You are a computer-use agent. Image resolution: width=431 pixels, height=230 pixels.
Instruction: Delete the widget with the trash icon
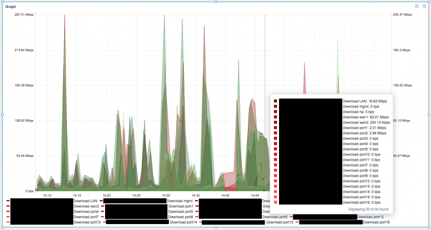[x=425, y=6]
